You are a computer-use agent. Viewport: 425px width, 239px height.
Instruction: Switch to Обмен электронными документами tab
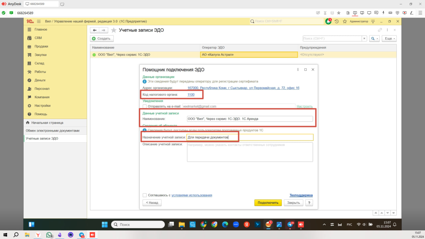coord(55,131)
